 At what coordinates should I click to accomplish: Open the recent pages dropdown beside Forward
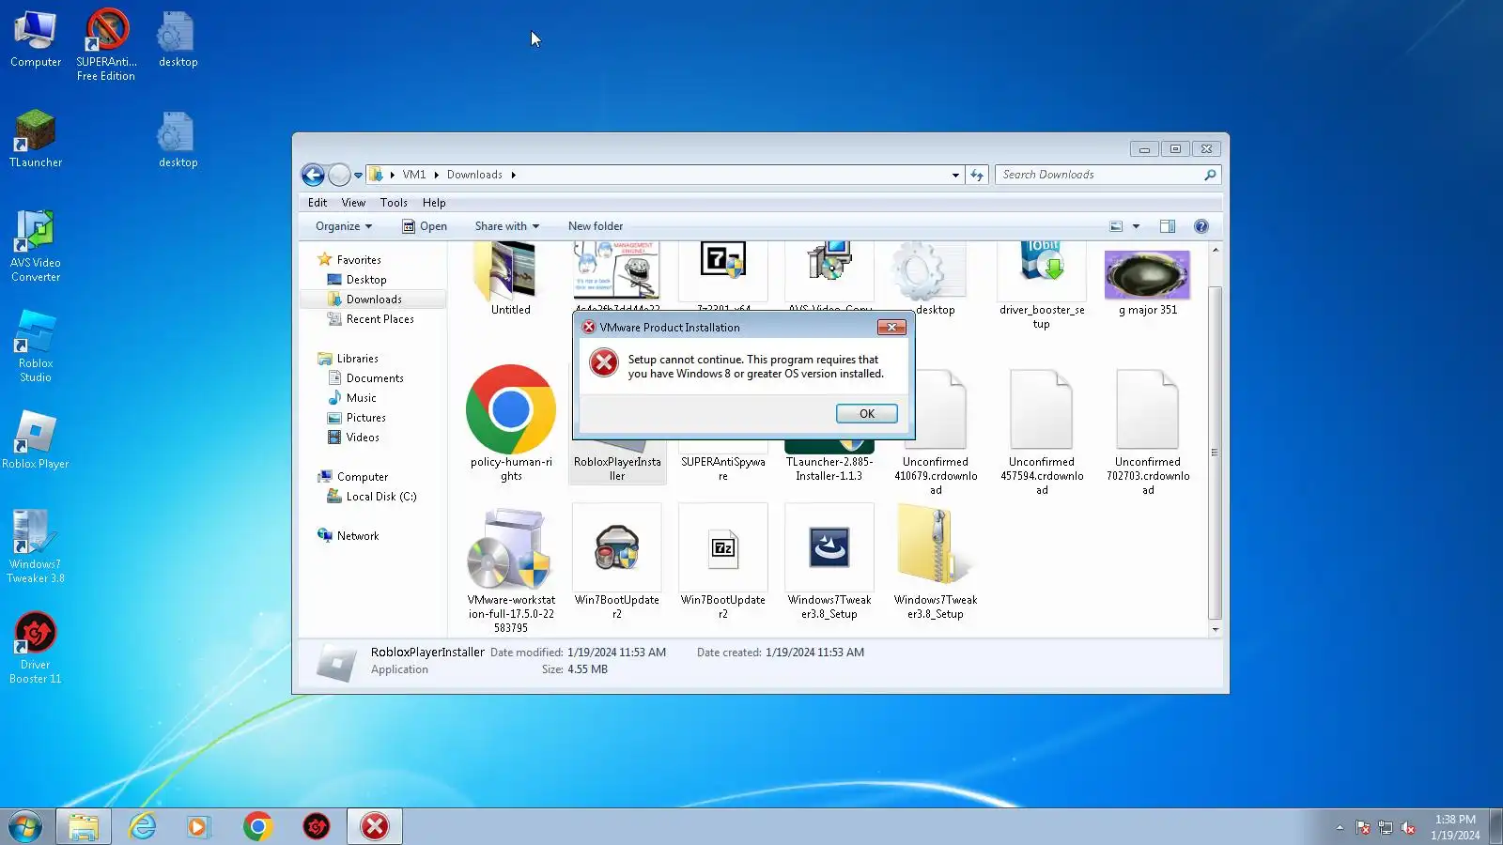pos(358,175)
